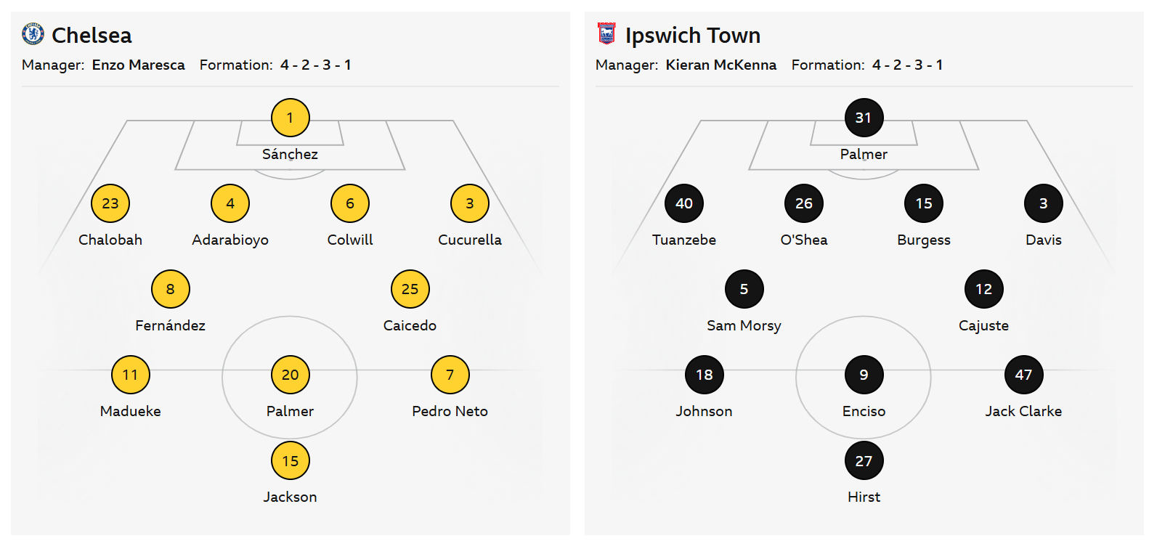Click the Adarabioyo player name
Image resolution: width=1157 pixels, height=549 pixels.
(x=230, y=240)
